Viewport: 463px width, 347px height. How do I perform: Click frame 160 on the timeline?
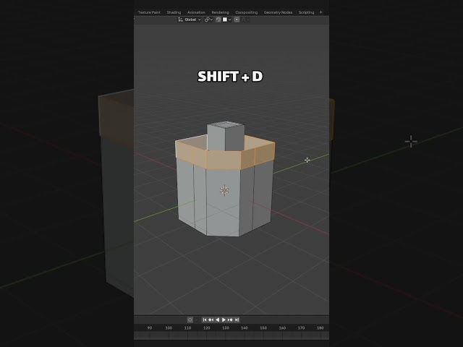[282, 327]
